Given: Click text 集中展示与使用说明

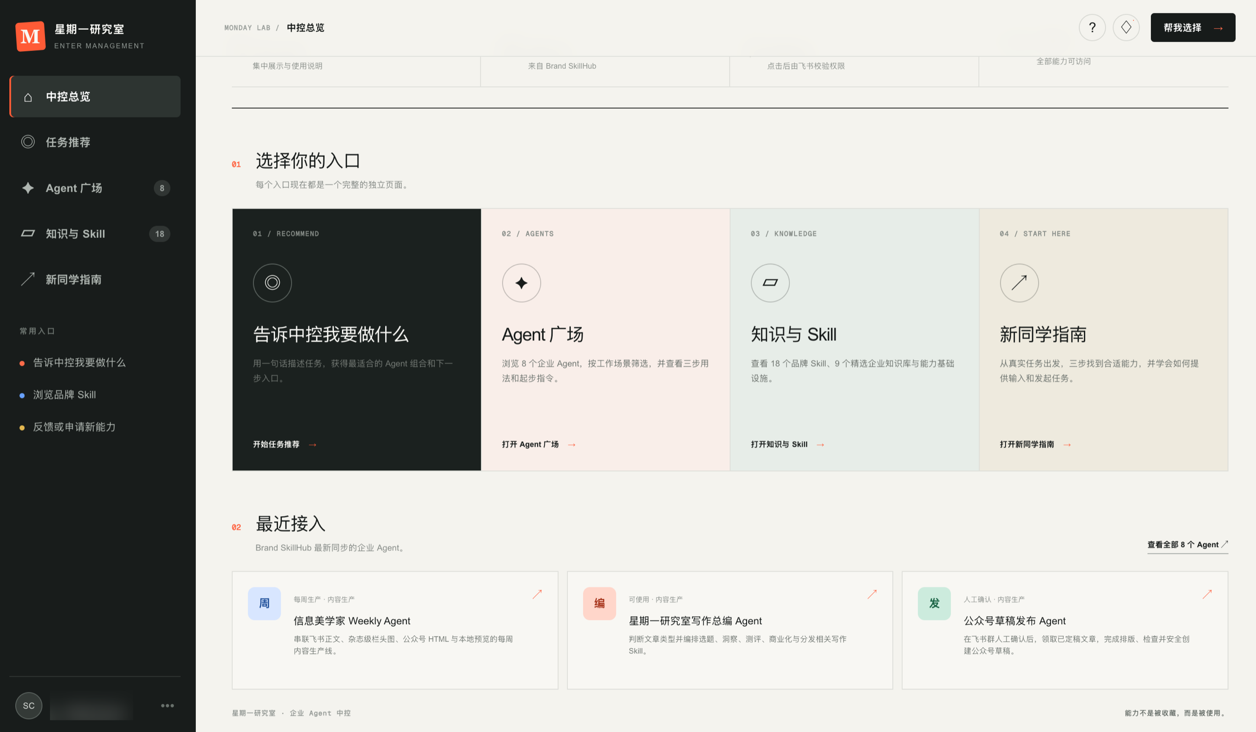Looking at the screenshot, I should 287,66.
